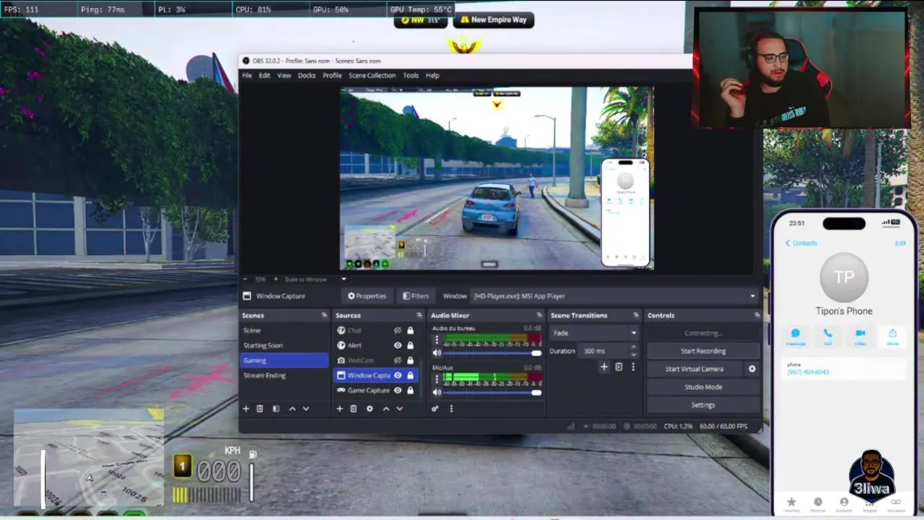Open scene filters icon in Scenes dock
Viewport: 924px width, 520px height.
click(x=276, y=409)
